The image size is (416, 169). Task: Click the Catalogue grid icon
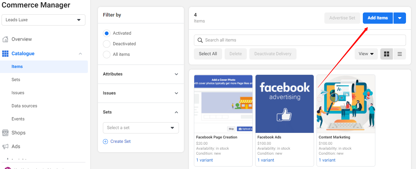pos(5,54)
